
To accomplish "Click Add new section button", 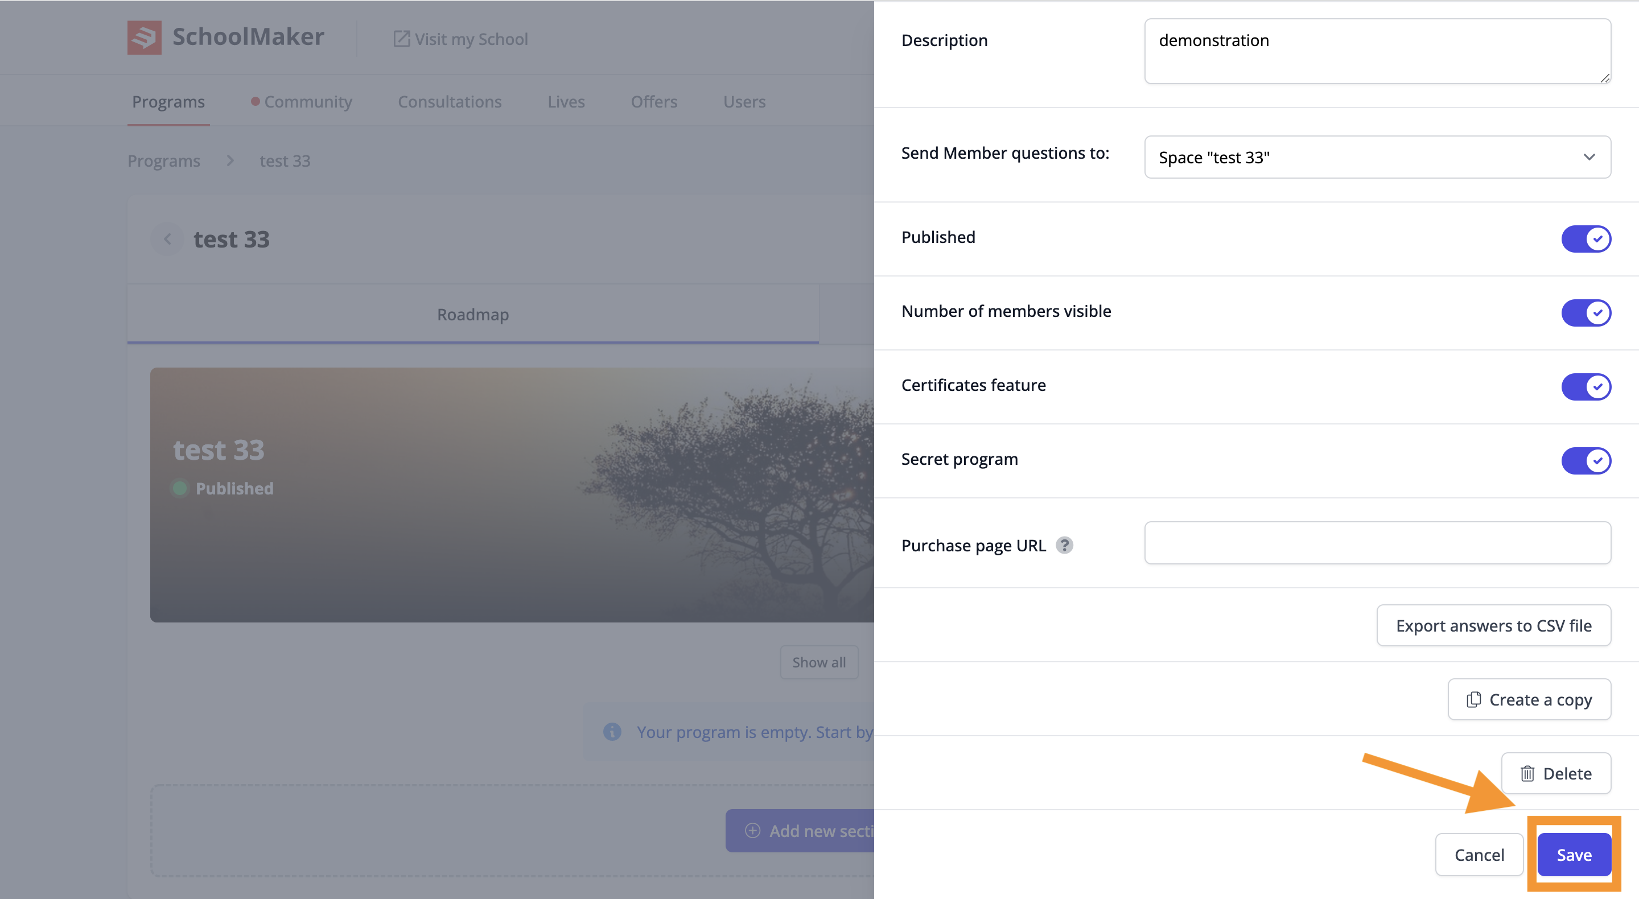I will pyautogui.click(x=800, y=830).
